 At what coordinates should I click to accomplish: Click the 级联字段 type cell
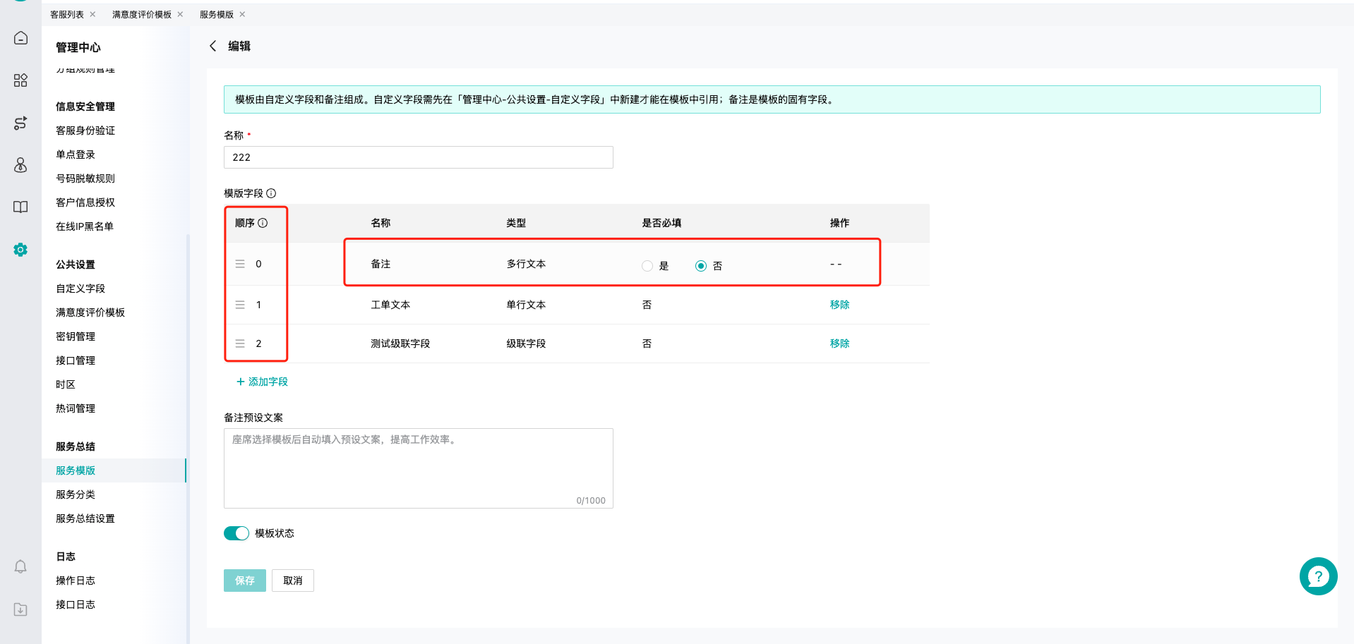(526, 344)
